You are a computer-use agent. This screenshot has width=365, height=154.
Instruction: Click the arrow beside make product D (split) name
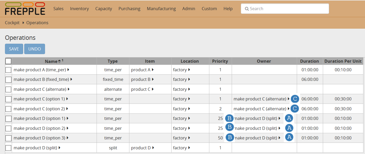pyautogui.click(x=59, y=148)
